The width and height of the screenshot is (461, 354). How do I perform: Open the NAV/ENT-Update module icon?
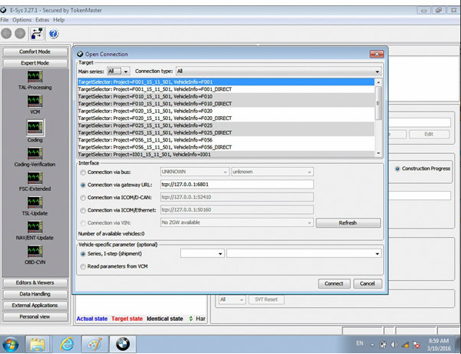coord(35,227)
